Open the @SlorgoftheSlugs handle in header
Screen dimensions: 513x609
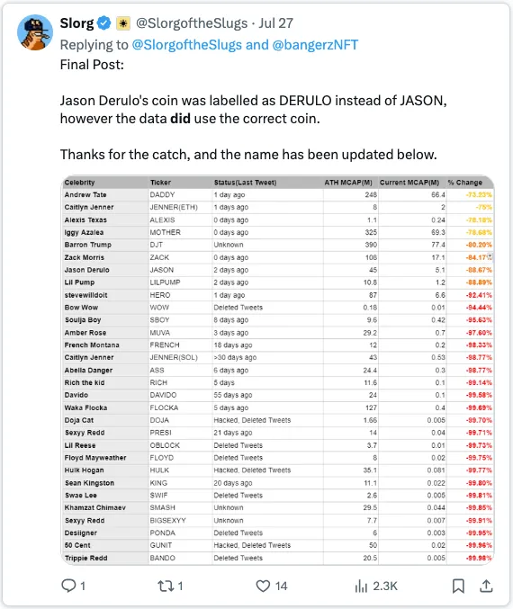coord(192,23)
